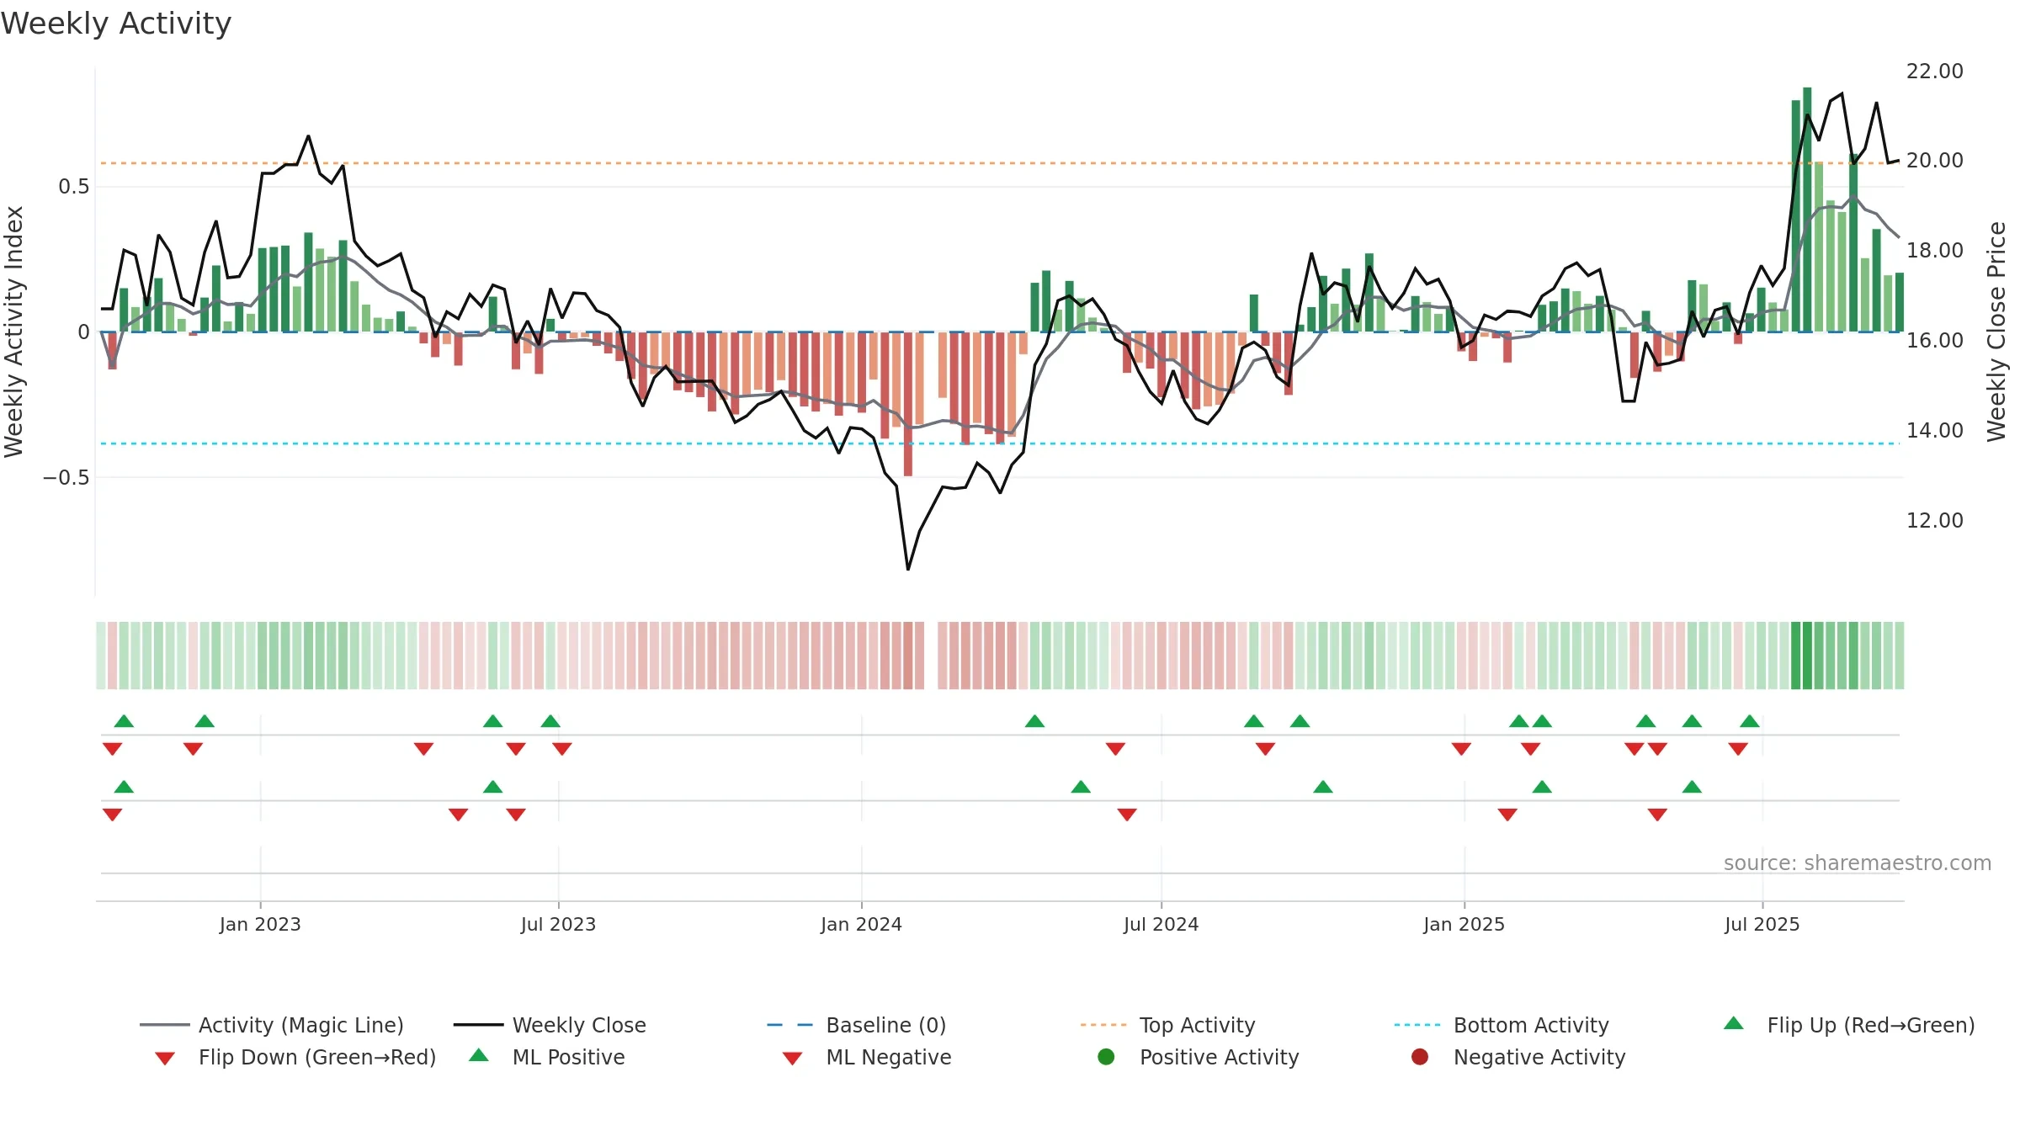The width and height of the screenshot is (2020, 1136).
Task: Click the 22.00 price axis label
Action: 1934,71
